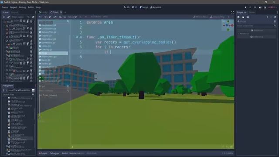
Task: Select the FileSystem dock tab
Action: tap(8, 85)
